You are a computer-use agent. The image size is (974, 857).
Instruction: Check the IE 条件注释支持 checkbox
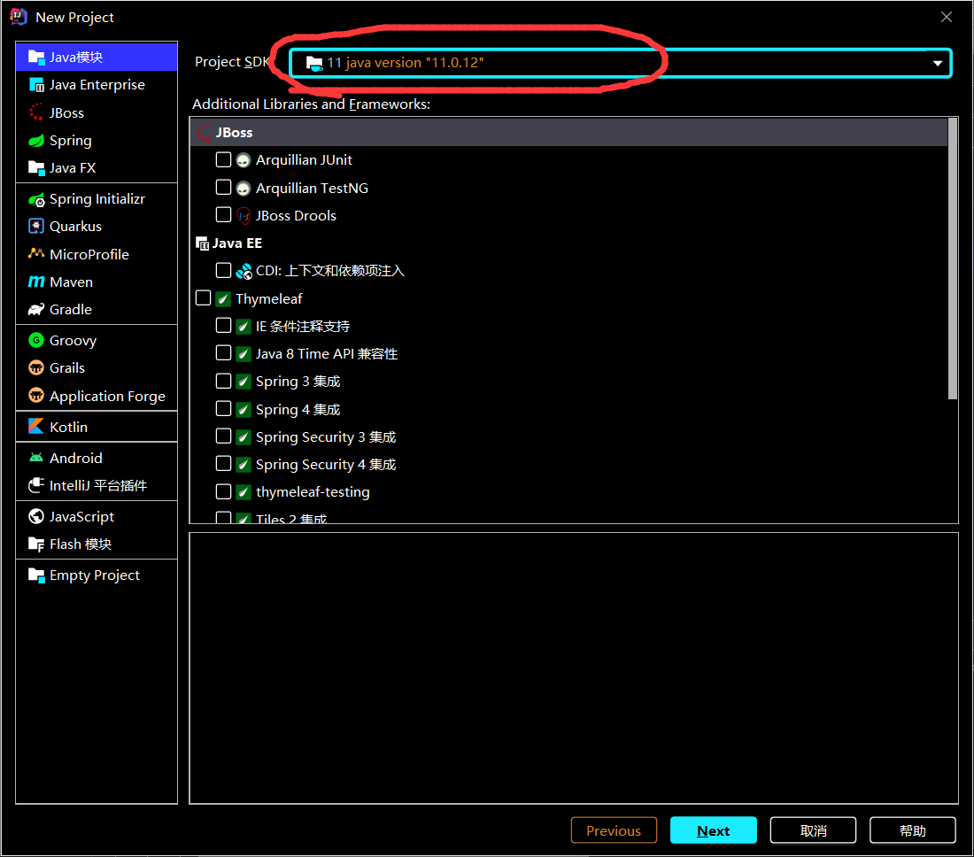(x=223, y=326)
